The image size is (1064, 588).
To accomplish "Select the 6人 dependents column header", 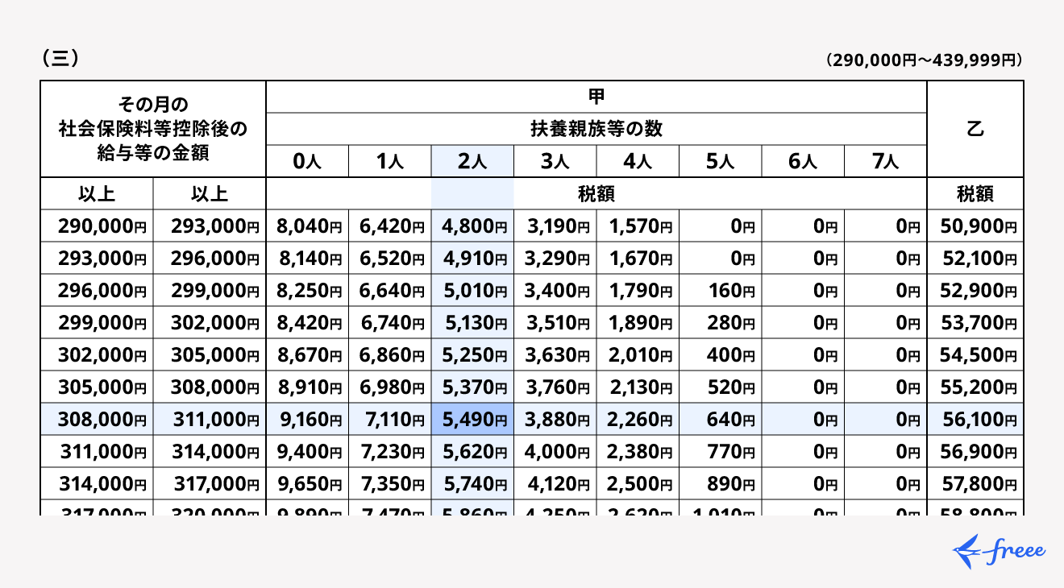I will (803, 161).
